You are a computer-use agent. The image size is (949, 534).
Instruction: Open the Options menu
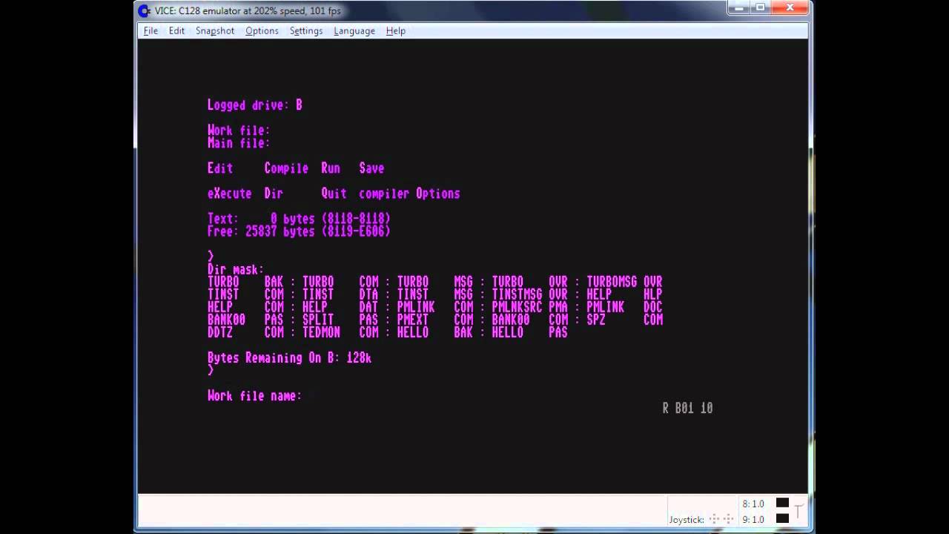pos(262,30)
